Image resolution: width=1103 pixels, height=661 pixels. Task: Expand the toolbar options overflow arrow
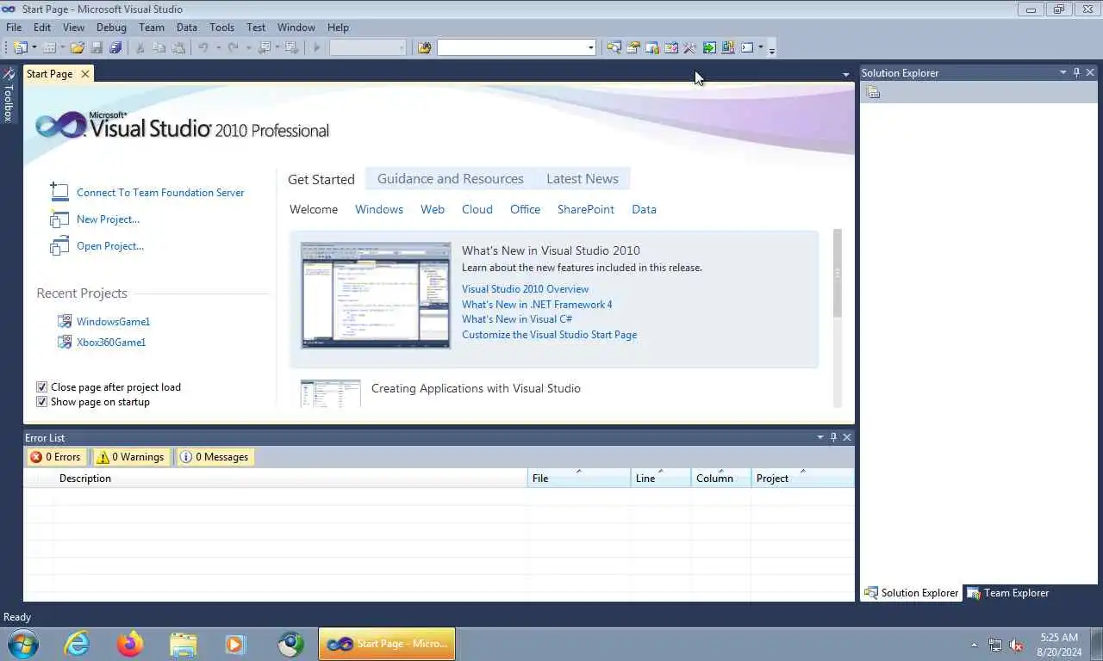[772, 50]
